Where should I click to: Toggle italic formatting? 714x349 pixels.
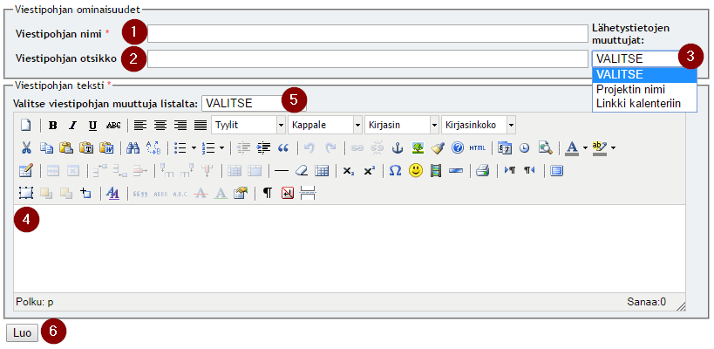[x=73, y=125]
